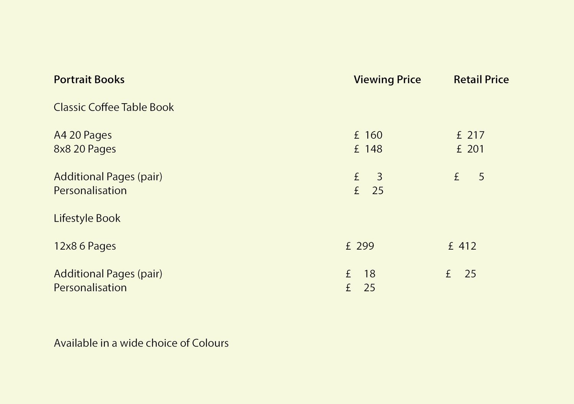The width and height of the screenshot is (574, 404).
Task: Select the 12x8 6 Pages row label
Action: click(x=85, y=246)
